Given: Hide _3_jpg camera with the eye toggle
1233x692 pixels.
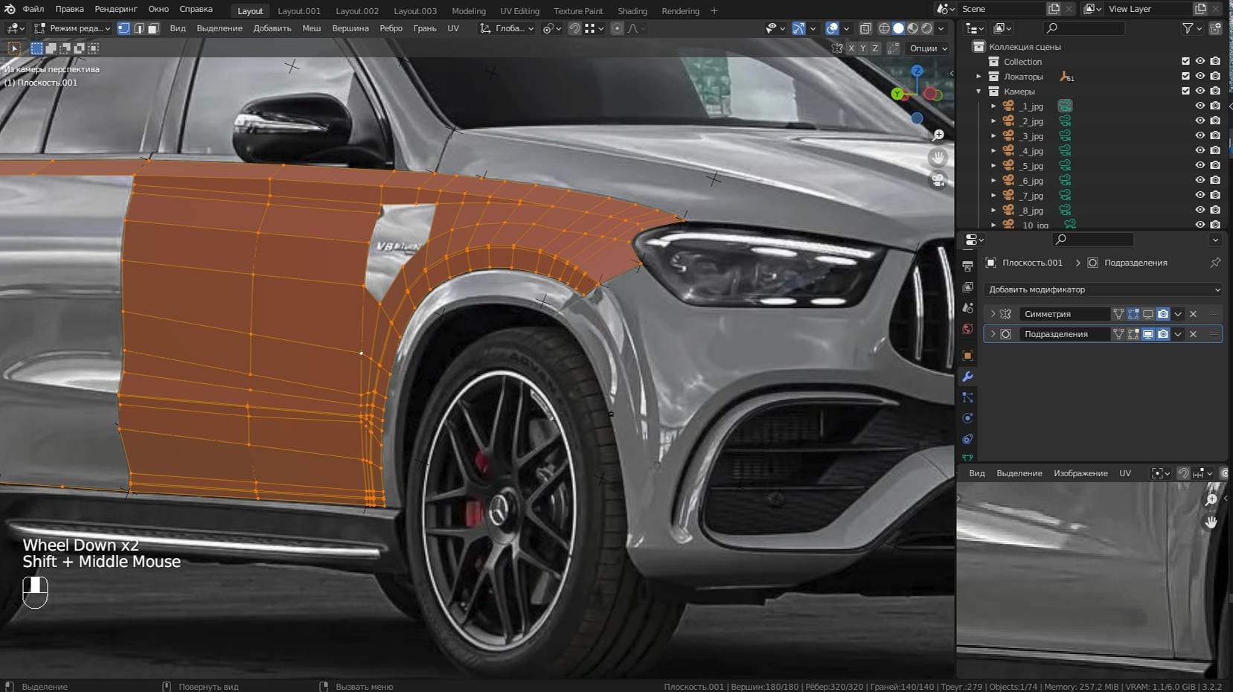Looking at the screenshot, I should click(1200, 135).
